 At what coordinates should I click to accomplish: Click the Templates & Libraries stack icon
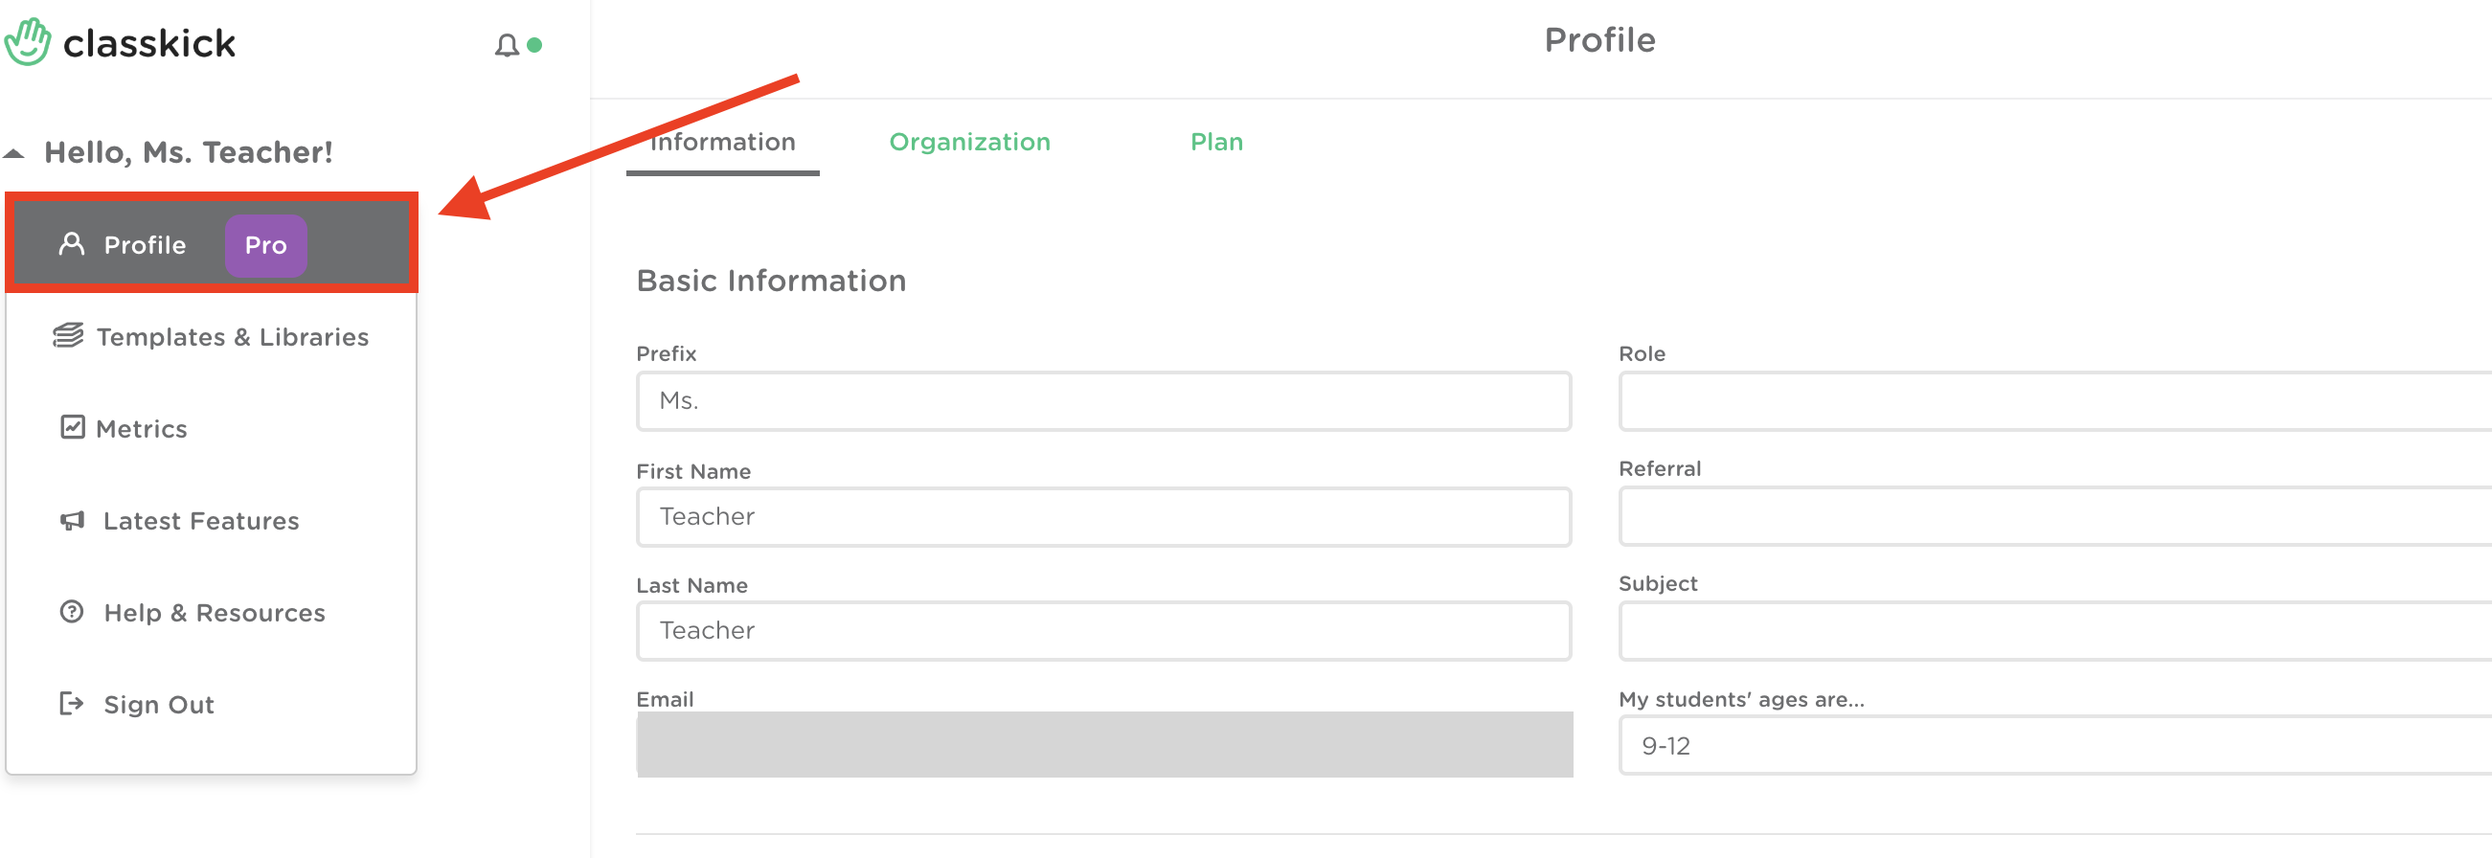(x=68, y=336)
